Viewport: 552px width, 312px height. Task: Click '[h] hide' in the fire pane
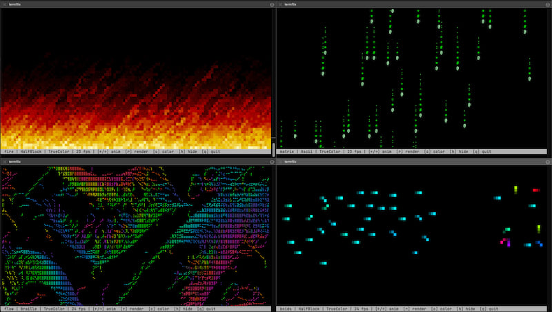point(188,152)
